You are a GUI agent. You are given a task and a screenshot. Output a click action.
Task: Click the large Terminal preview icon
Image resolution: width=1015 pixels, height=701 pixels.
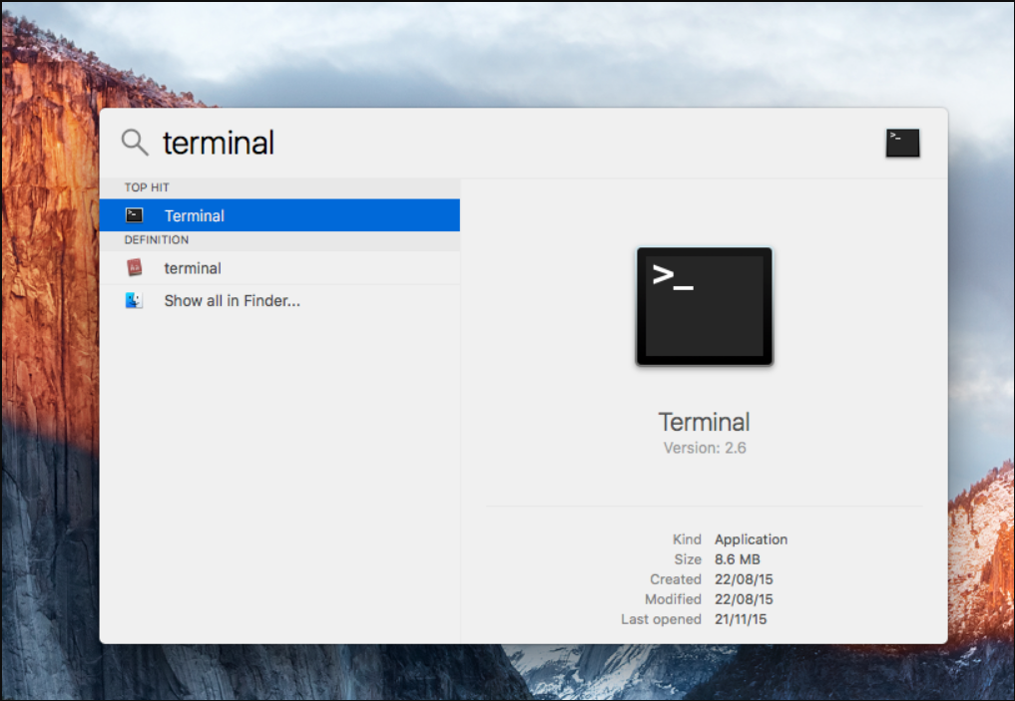[x=705, y=306]
